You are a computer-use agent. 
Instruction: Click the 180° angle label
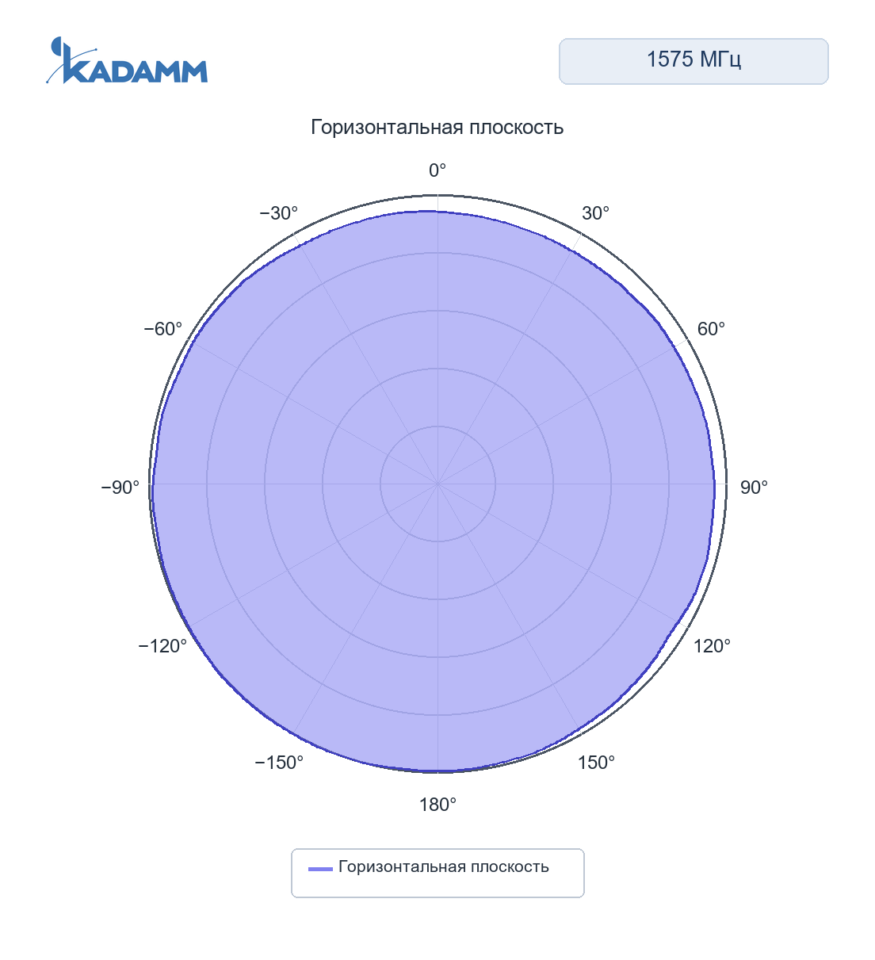coord(437,805)
